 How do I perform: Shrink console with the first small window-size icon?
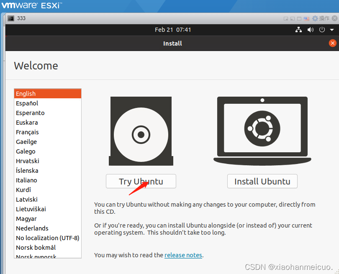(285, 18)
